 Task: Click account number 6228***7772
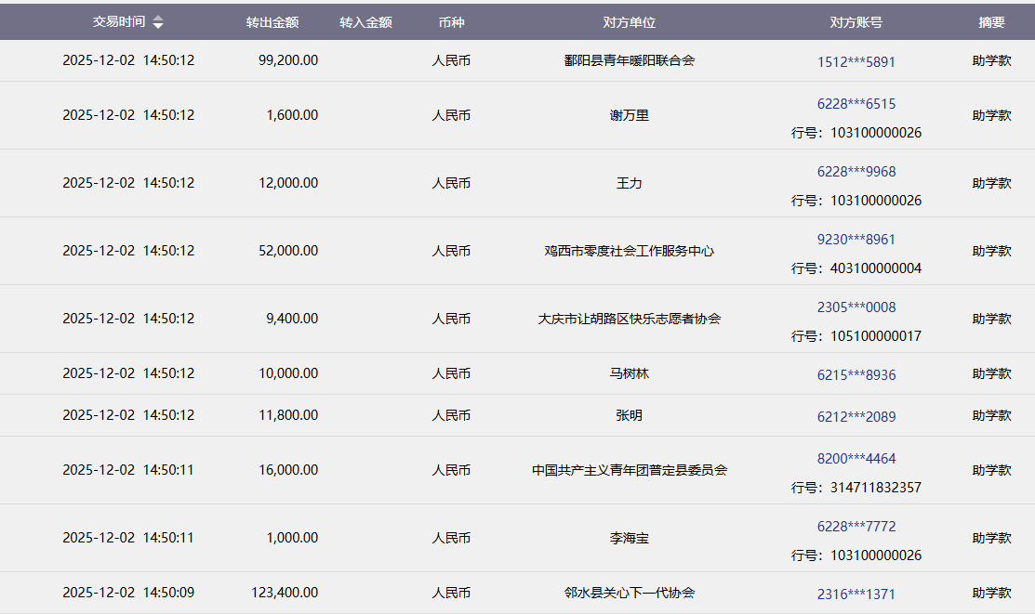point(856,527)
